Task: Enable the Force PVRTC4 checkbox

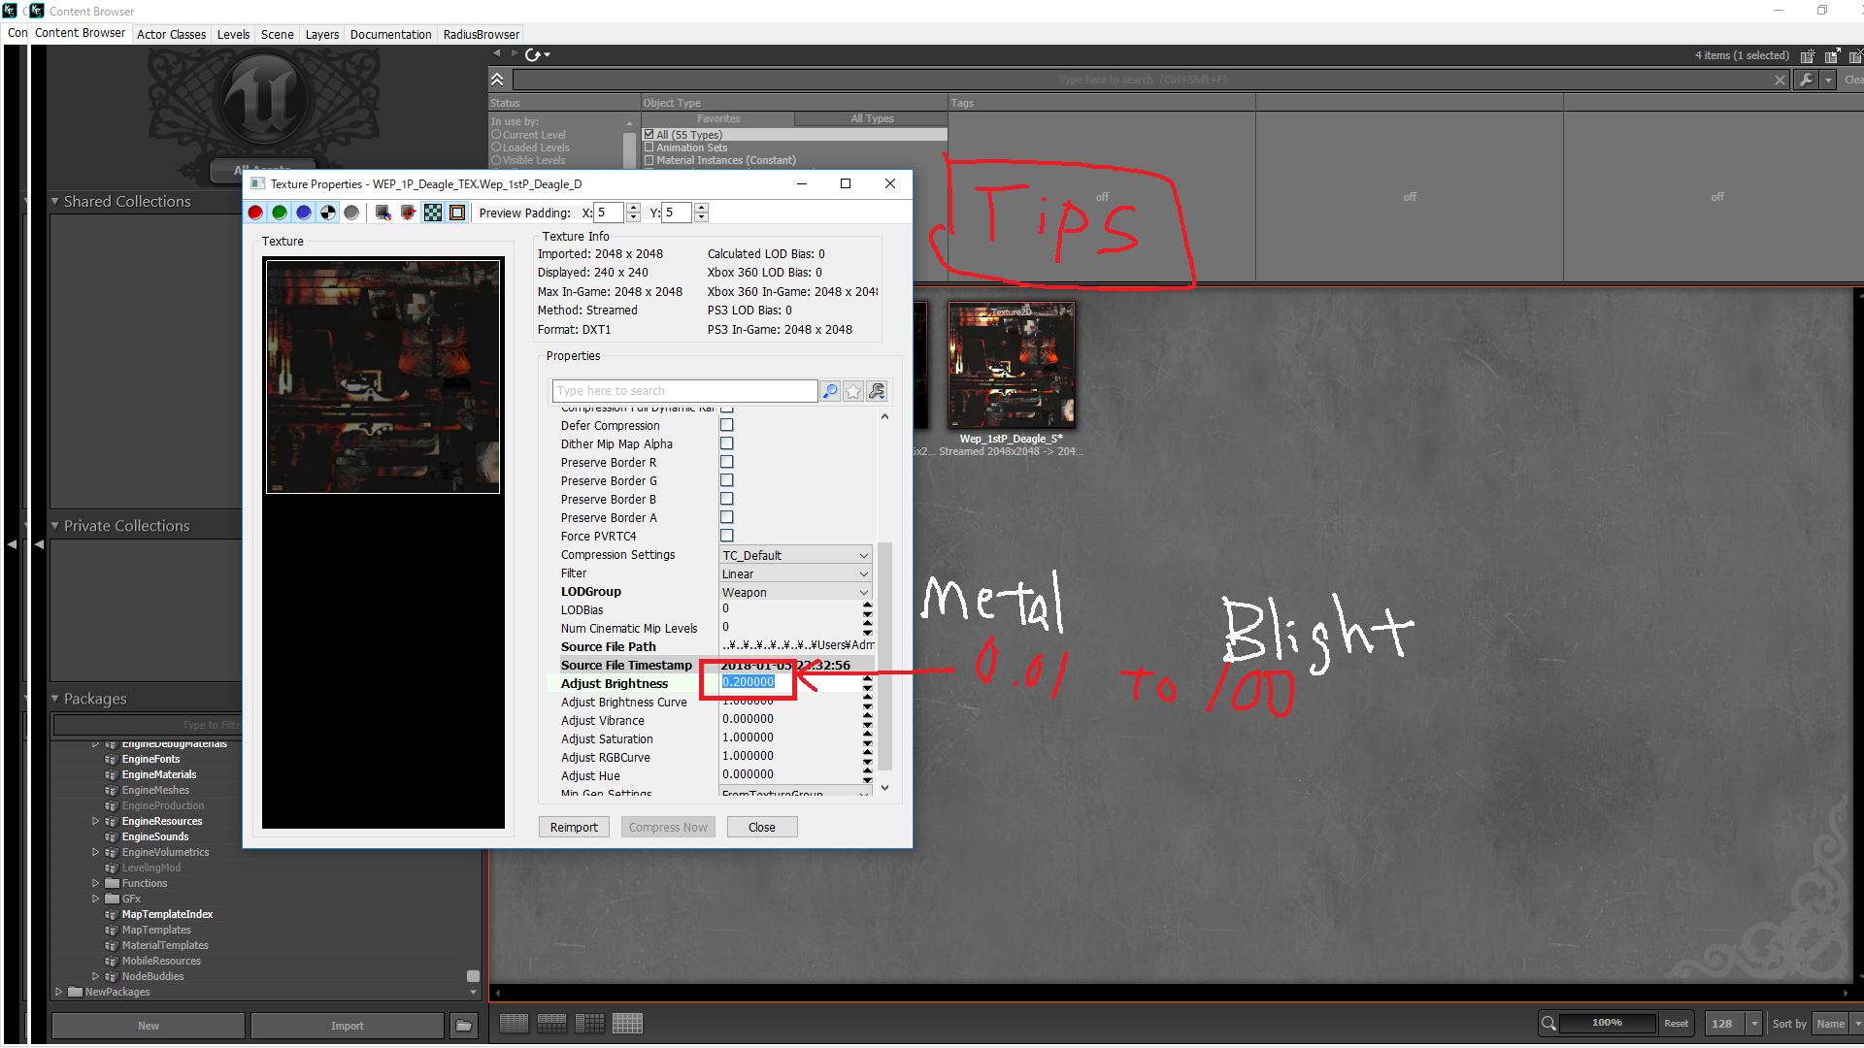Action: coord(726,536)
